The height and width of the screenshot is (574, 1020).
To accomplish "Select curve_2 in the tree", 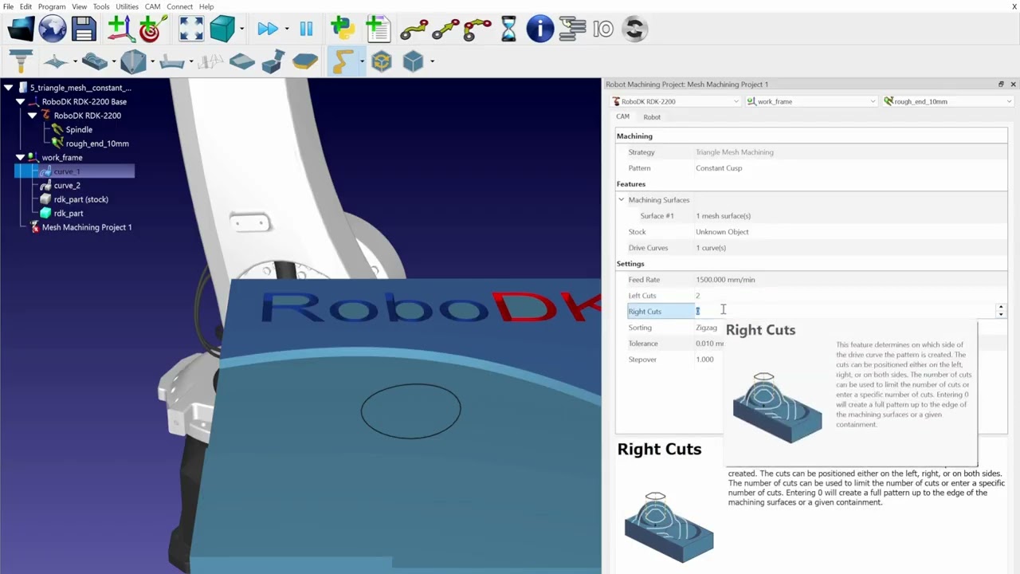I will [67, 186].
